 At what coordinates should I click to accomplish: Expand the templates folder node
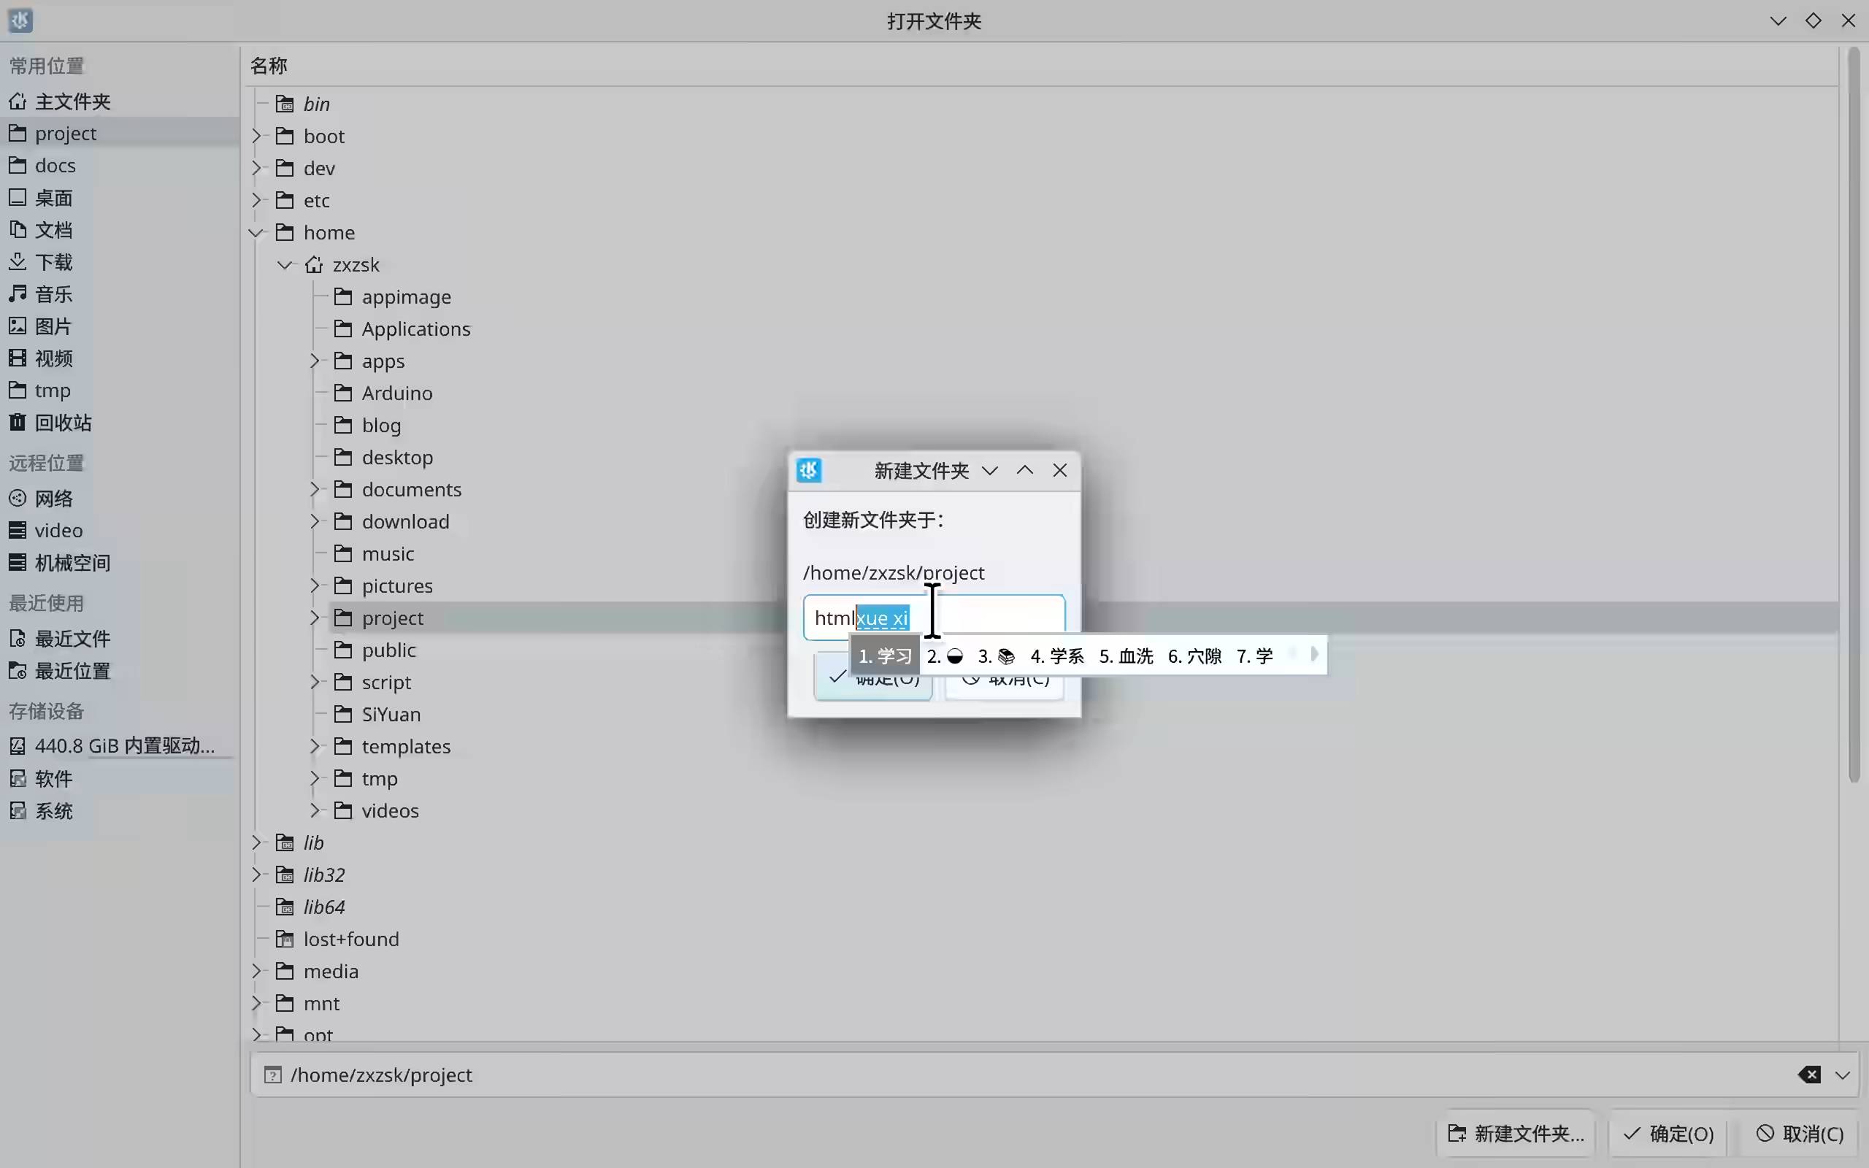315,746
